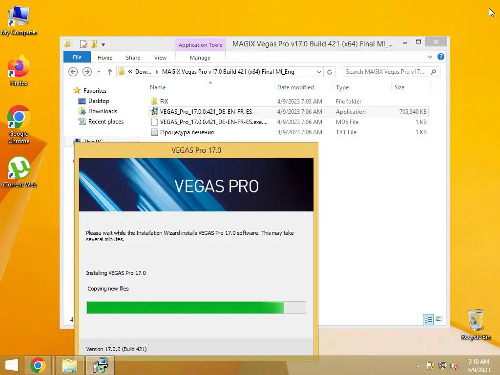Click the folder icon in Explorer title bar
Image resolution: width=500 pixels, height=375 pixels.
point(67,43)
